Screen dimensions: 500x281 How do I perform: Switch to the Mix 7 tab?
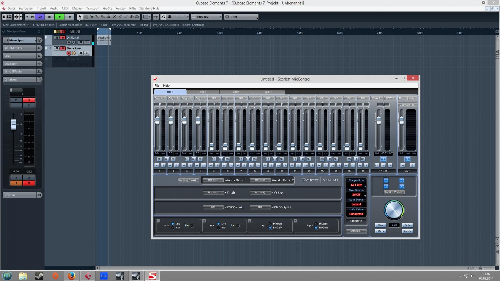269,92
